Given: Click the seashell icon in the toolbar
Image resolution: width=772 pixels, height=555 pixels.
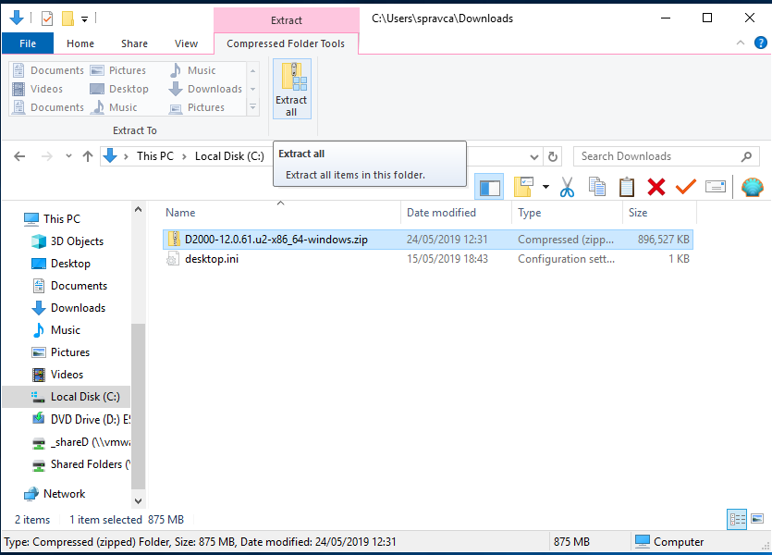Looking at the screenshot, I should (x=753, y=187).
